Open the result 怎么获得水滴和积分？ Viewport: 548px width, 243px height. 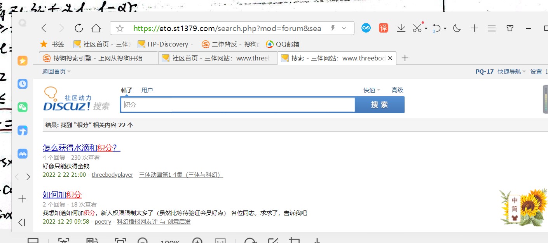[x=81, y=148]
